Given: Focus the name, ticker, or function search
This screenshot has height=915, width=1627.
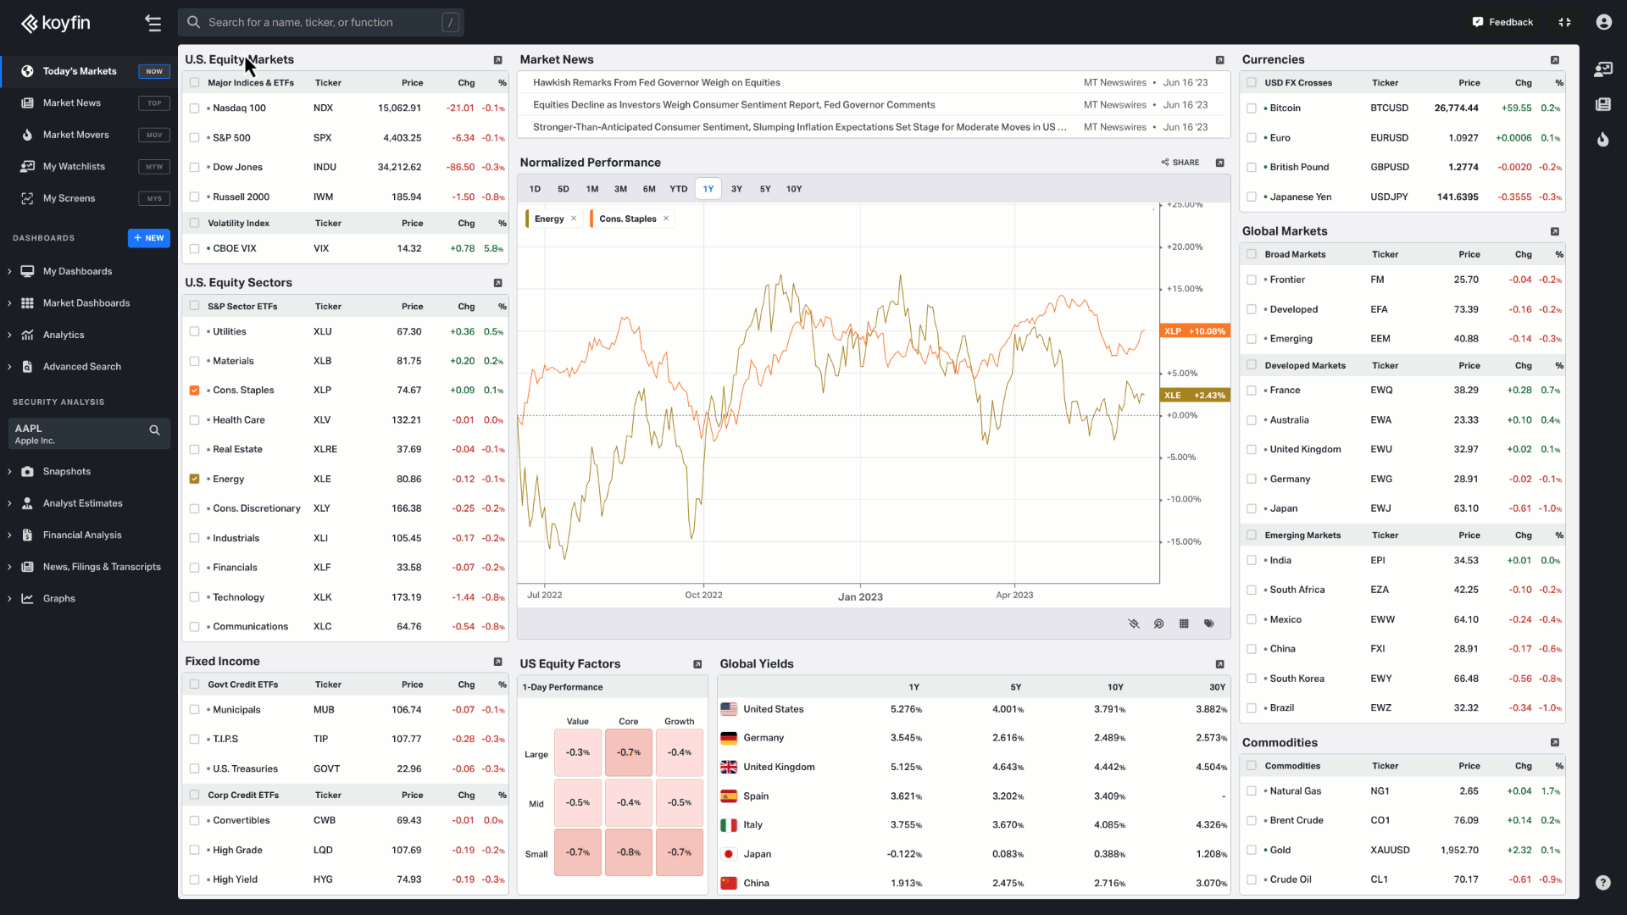Looking at the screenshot, I should pyautogui.click(x=321, y=23).
